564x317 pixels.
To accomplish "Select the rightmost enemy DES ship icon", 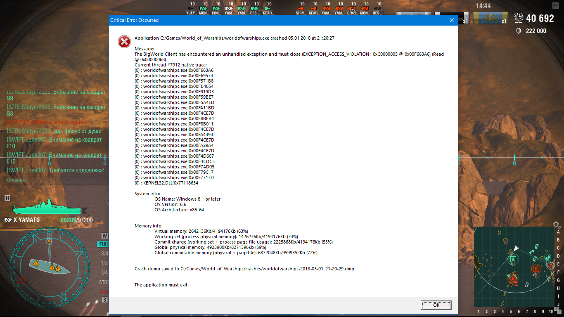I will coord(377,8).
